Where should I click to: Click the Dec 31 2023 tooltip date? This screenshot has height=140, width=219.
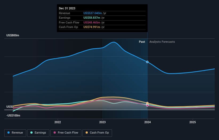pyautogui.click(x=67, y=8)
